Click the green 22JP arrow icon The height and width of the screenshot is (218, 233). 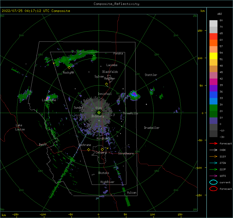click(213, 169)
